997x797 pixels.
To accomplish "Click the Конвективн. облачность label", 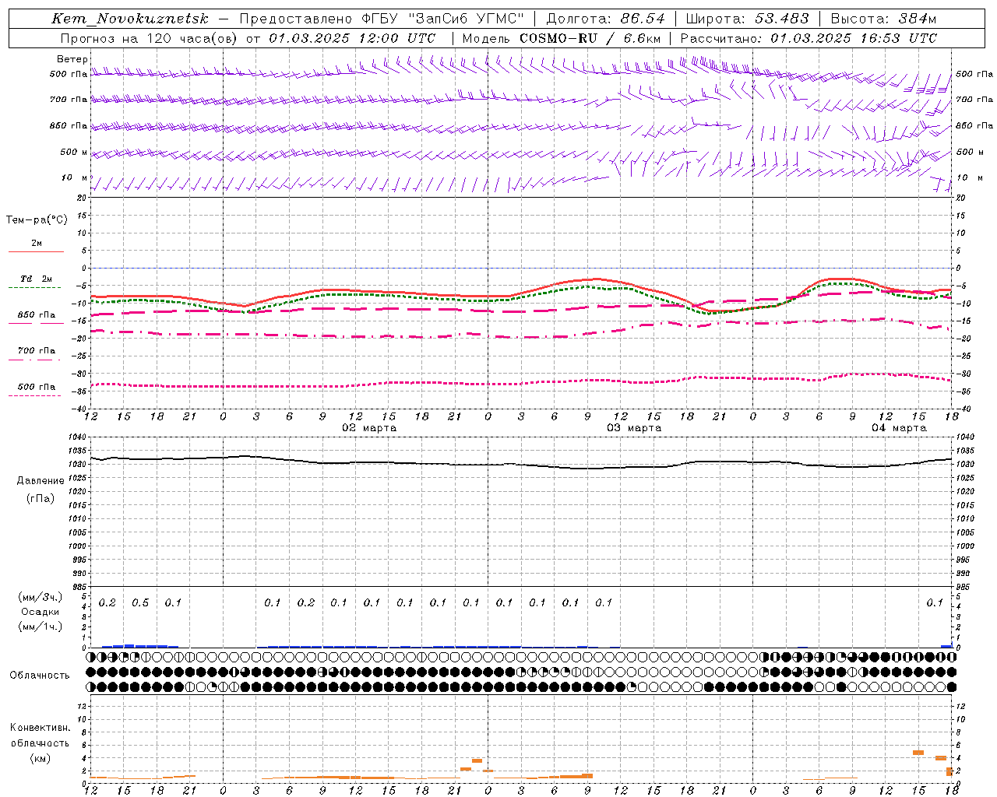I will coord(40,743).
